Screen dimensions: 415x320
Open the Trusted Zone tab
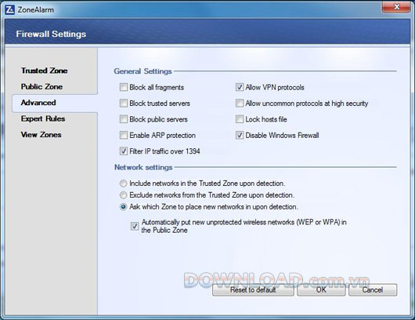(44, 71)
